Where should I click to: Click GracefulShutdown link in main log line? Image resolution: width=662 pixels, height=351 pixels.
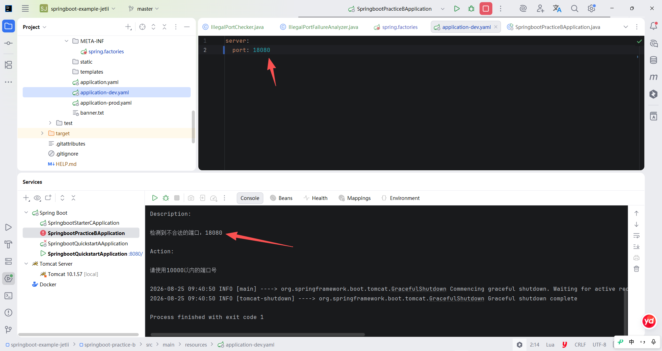point(419,289)
